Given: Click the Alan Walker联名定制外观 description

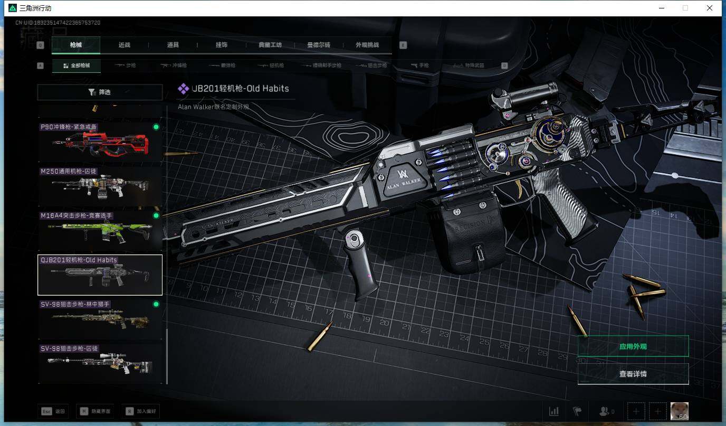Looking at the screenshot, I should [x=213, y=107].
